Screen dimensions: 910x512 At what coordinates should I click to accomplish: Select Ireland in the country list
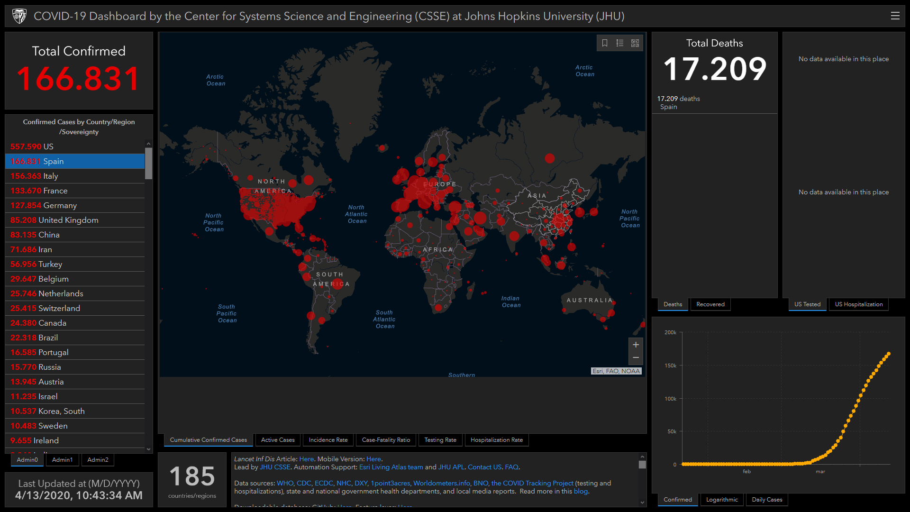75,440
